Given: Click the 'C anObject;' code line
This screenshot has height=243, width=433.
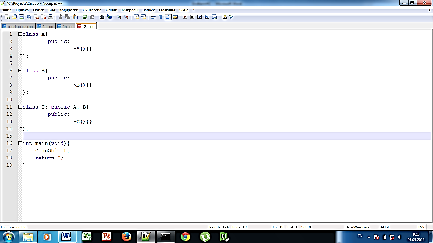Looking at the screenshot, I should 52,151.
